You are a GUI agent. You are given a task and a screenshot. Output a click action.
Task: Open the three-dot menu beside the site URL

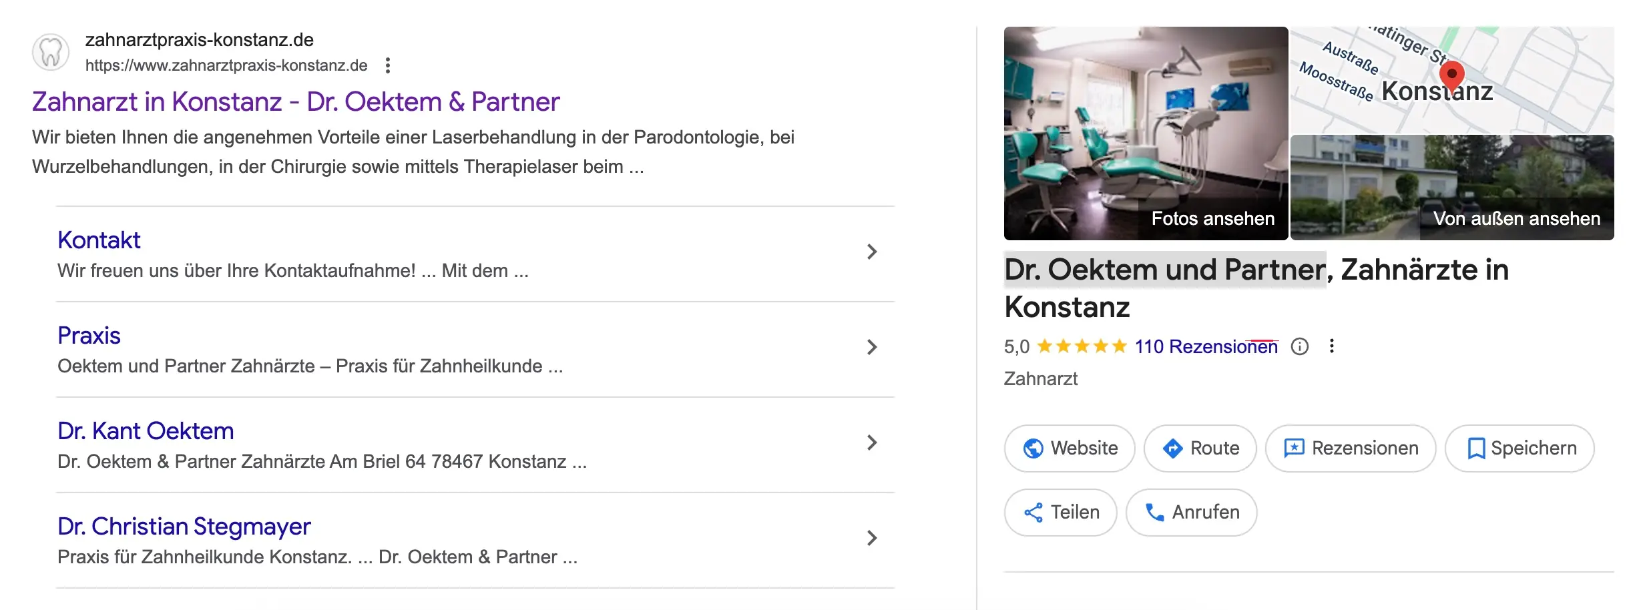click(388, 65)
